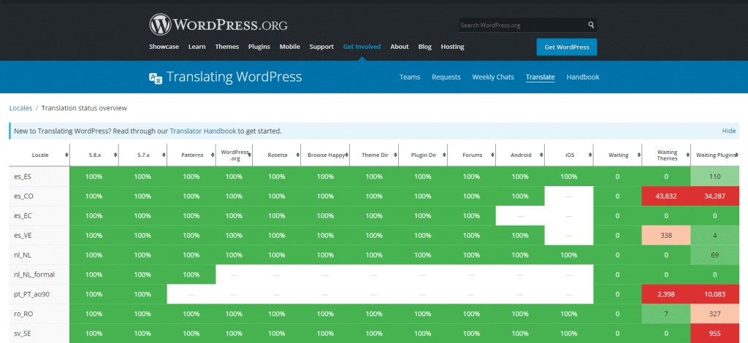Open the About menu item
The height and width of the screenshot is (343, 748).
(400, 47)
